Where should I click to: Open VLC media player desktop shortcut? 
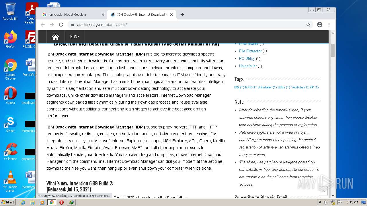[x=10, y=181]
